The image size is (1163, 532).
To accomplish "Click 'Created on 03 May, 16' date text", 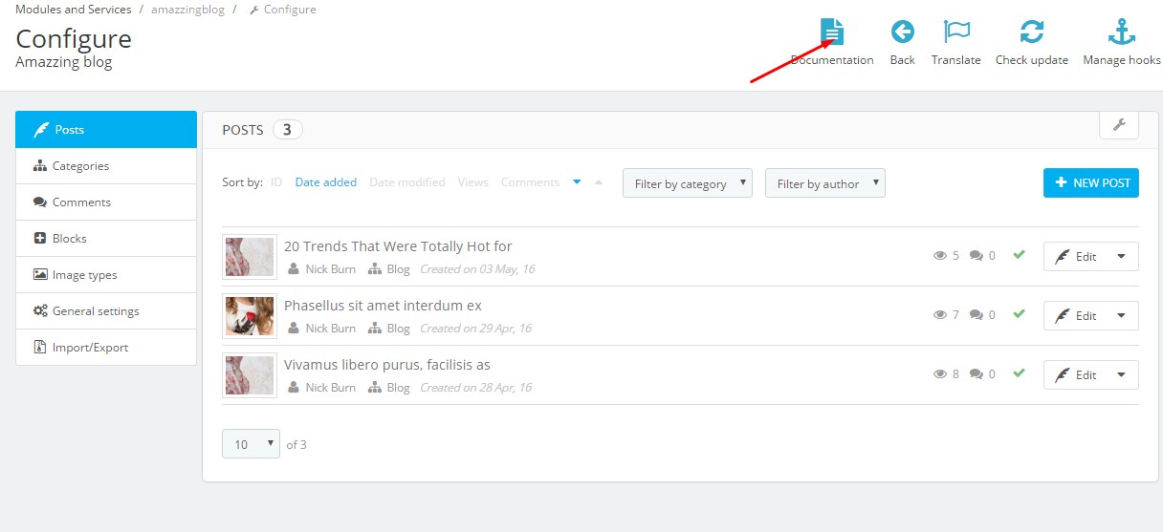I will 477,269.
